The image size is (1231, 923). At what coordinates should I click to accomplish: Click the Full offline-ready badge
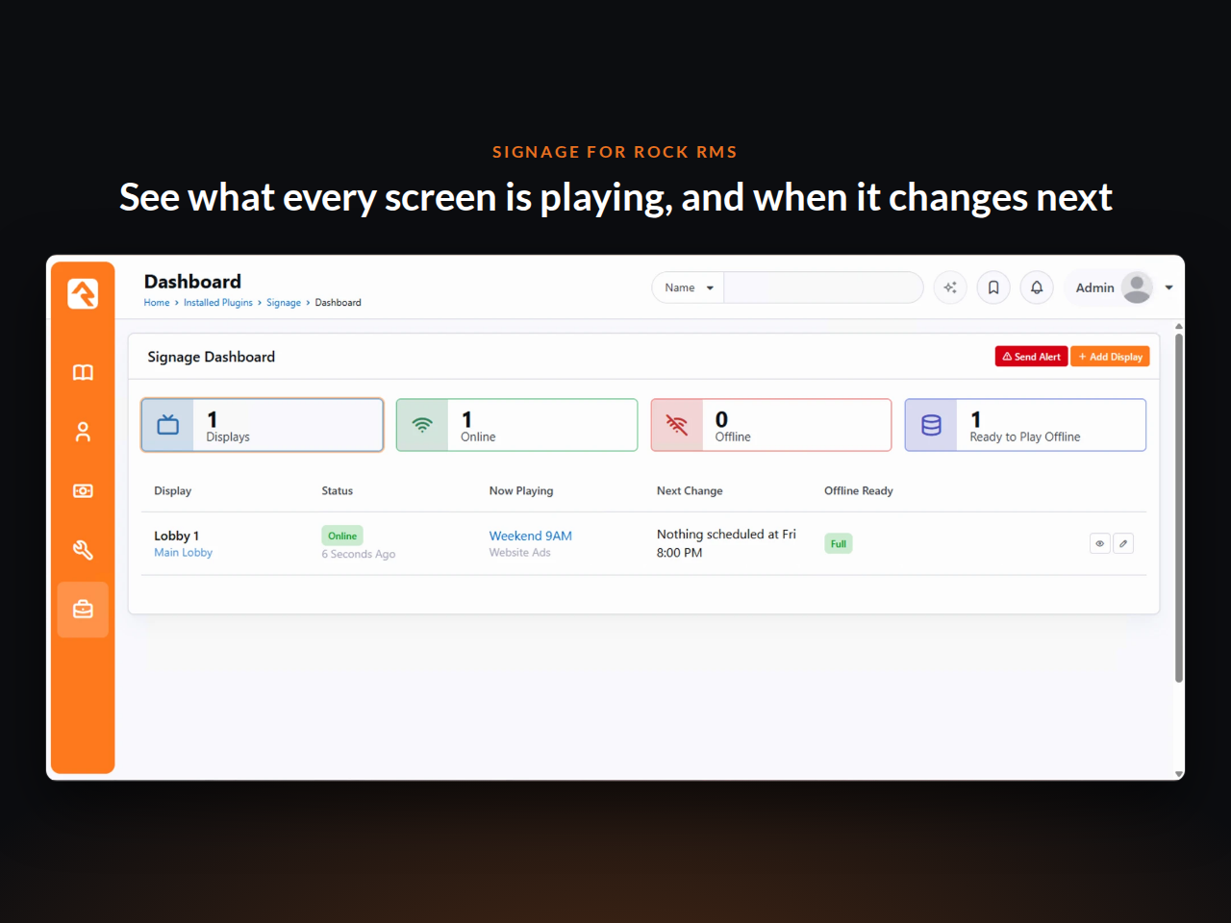(x=839, y=544)
